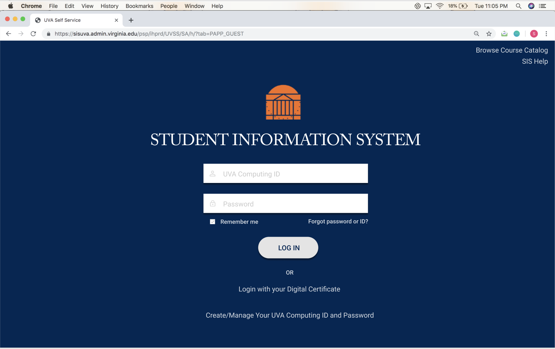Viewport: 555px width, 349px height.
Task: Open the People menu
Action: point(169,6)
